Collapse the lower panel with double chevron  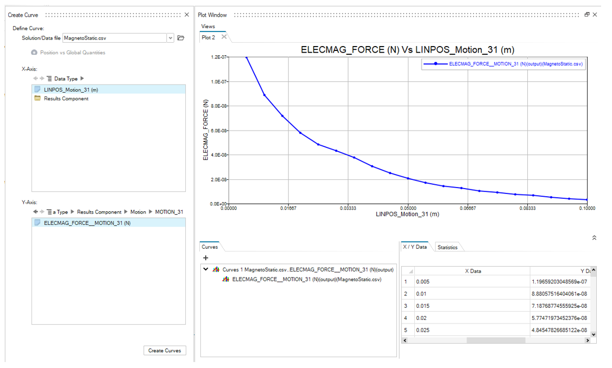point(595,237)
